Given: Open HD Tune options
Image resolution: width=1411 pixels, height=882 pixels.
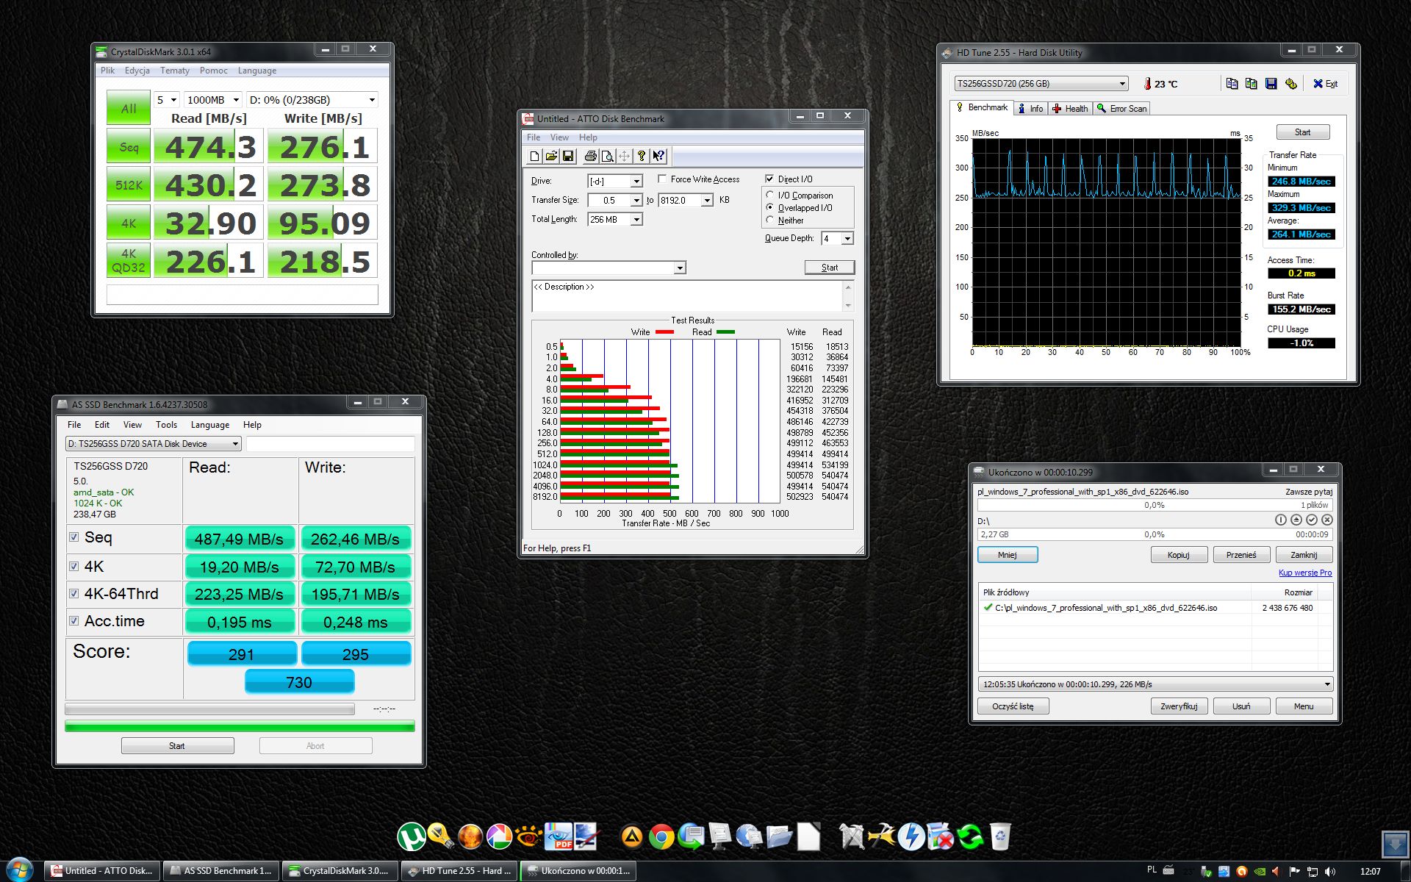Looking at the screenshot, I should [x=1290, y=84].
